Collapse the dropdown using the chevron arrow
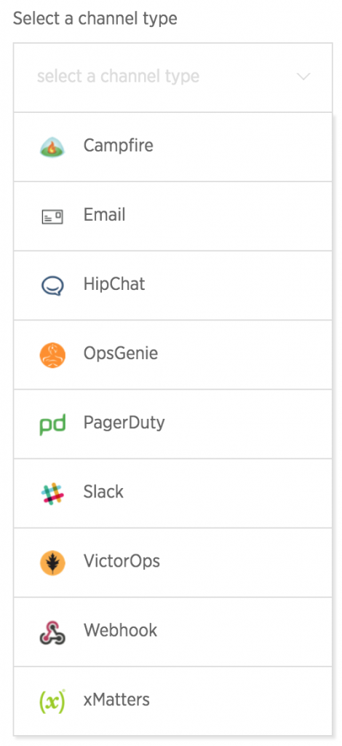Image resolution: width=342 pixels, height=746 pixels. pos(303,76)
